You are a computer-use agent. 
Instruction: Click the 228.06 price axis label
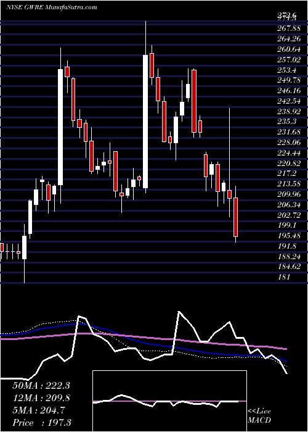(x=290, y=143)
